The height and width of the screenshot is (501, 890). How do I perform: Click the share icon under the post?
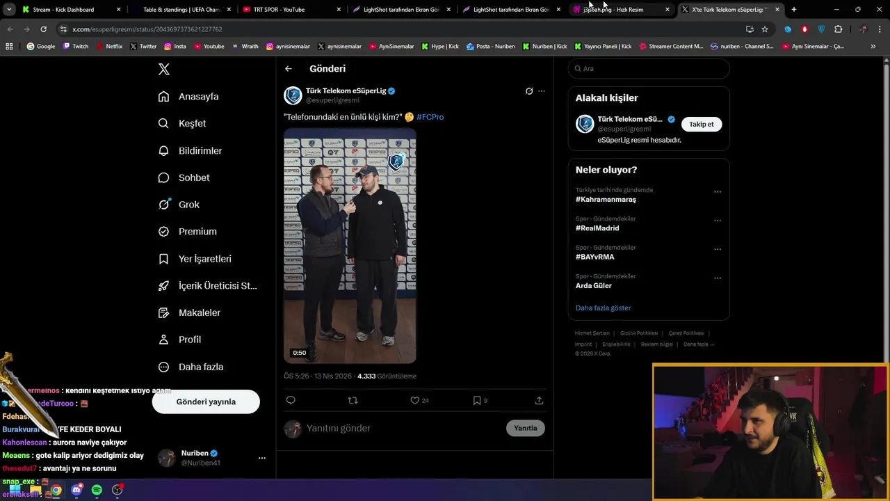click(539, 400)
